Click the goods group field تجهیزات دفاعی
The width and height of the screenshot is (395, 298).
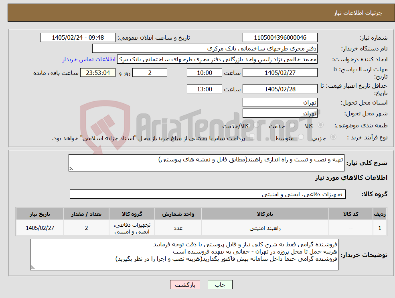click(208, 194)
